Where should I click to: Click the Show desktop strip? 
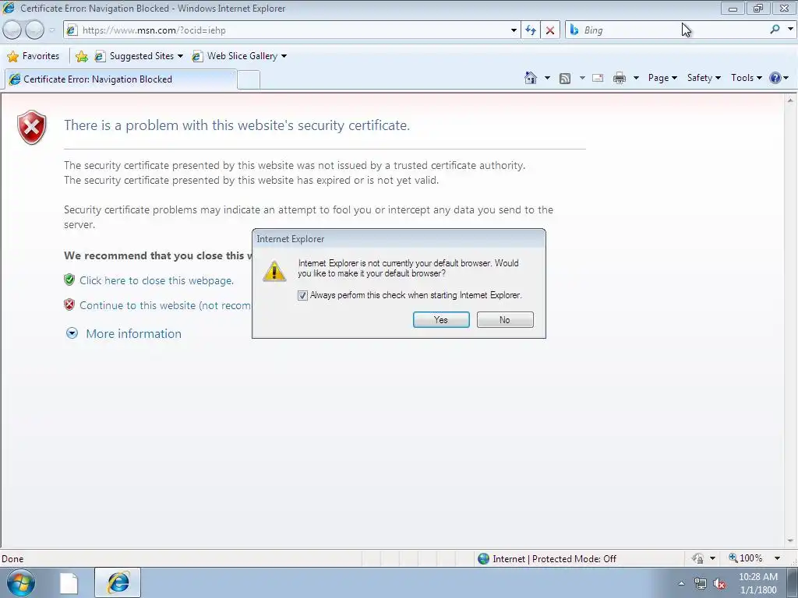[793, 582]
